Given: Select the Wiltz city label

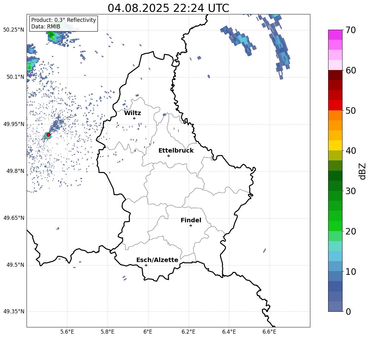Looking at the screenshot, I should point(132,113).
